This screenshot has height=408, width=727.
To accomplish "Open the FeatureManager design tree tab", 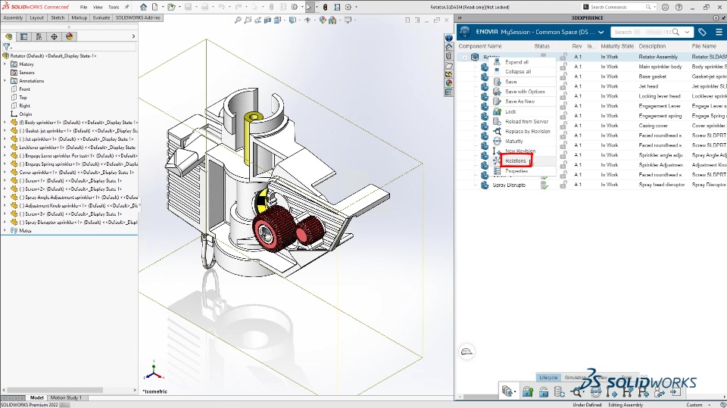I will pyautogui.click(x=9, y=36).
